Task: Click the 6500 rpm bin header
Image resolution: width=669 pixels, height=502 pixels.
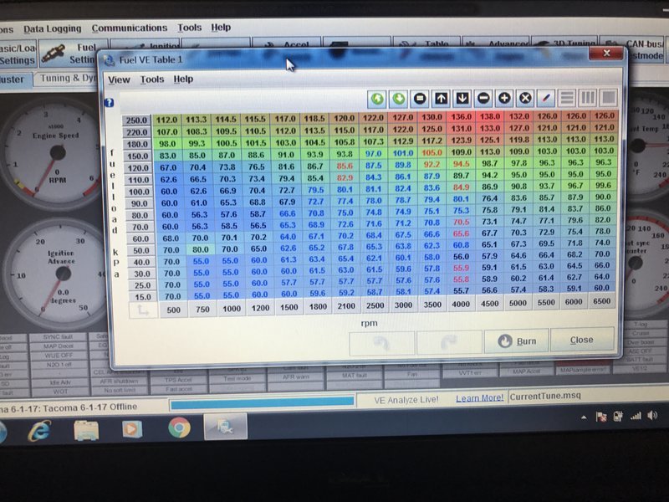Action: pos(602,301)
